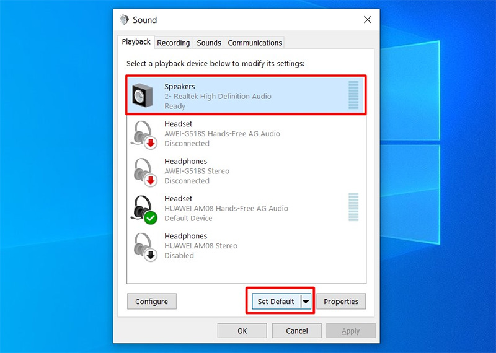
Task: Switch to the Recording tab
Action: [x=173, y=43]
